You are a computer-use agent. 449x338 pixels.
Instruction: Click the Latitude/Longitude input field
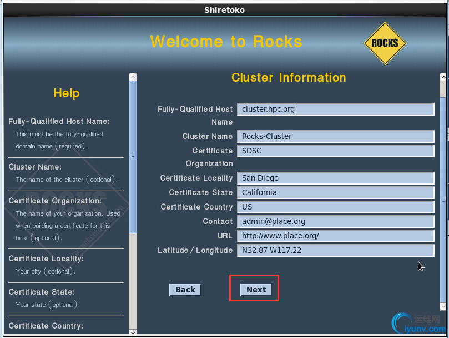click(x=336, y=251)
